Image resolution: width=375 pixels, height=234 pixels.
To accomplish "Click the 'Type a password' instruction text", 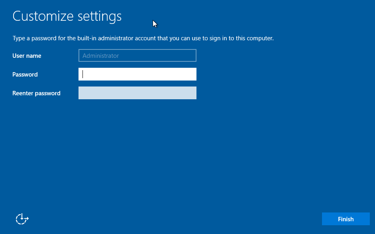I will pyautogui.click(x=143, y=38).
